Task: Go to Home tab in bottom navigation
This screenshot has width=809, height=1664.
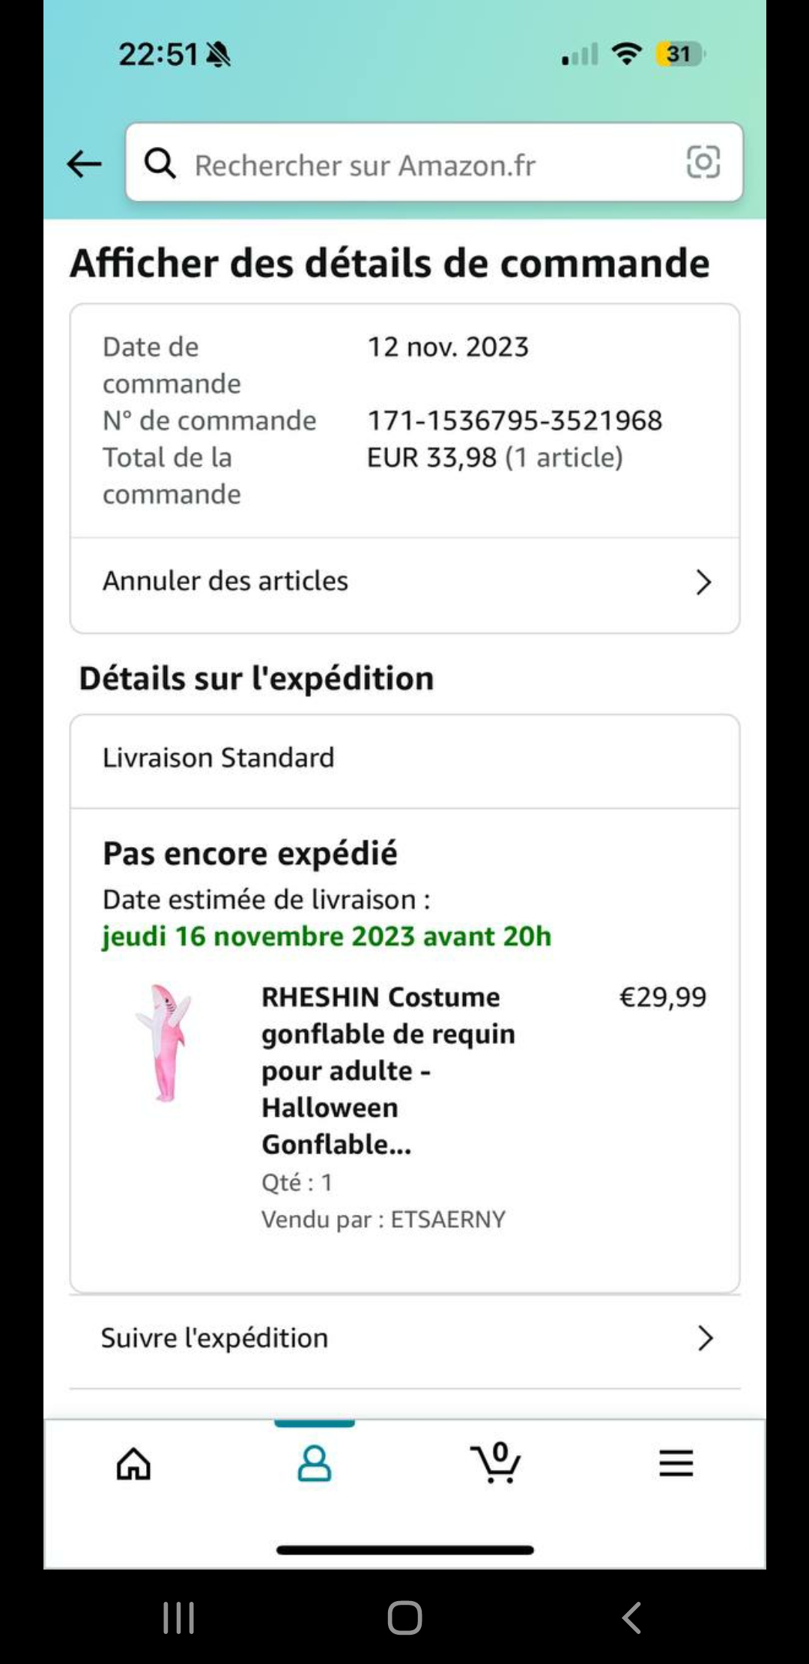Action: pyautogui.click(x=134, y=1463)
